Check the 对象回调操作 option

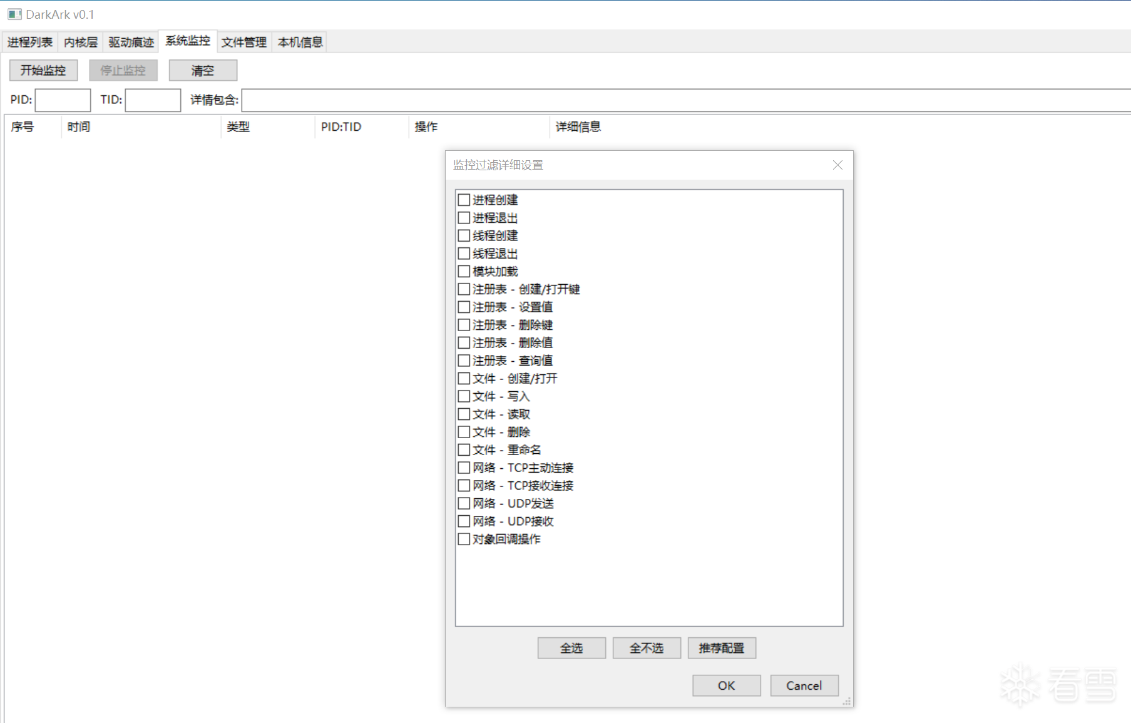point(464,539)
